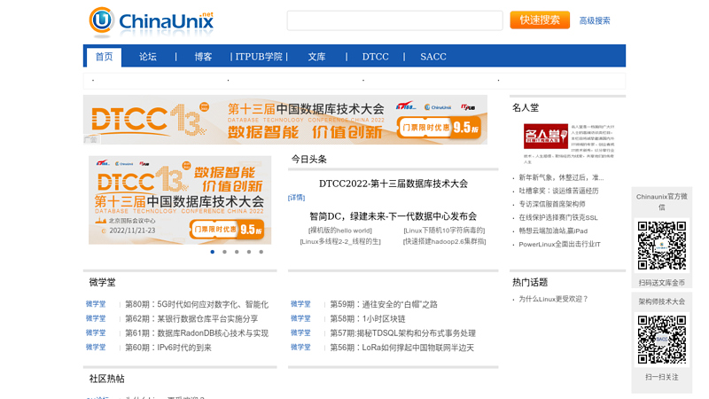Open the 文库 menu item

click(x=316, y=57)
